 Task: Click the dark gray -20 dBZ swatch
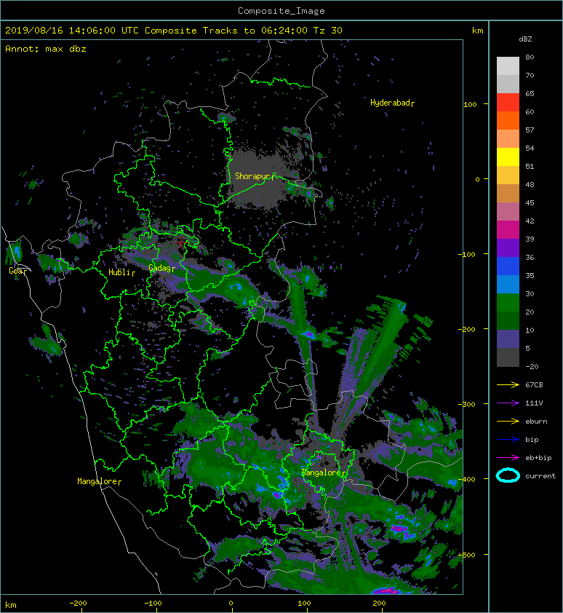coord(508,357)
